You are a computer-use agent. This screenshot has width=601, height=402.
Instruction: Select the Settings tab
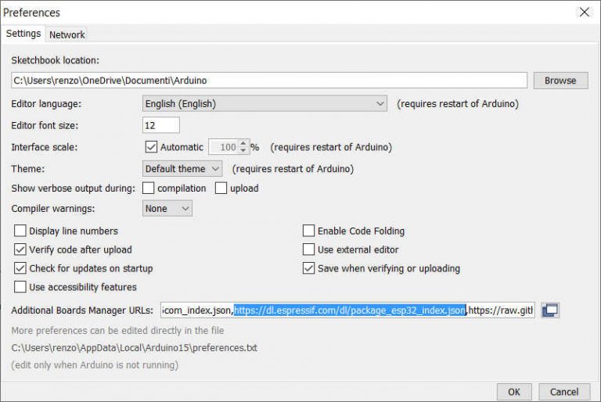23,34
